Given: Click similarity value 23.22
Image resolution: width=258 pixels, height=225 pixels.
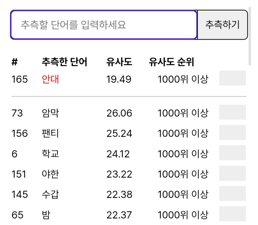Looking at the screenshot, I should [x=119, y=174].
